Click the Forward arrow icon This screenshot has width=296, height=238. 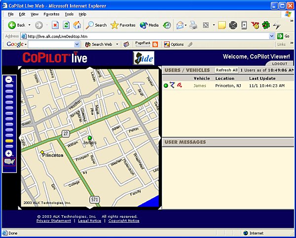(x=39, y=25)
